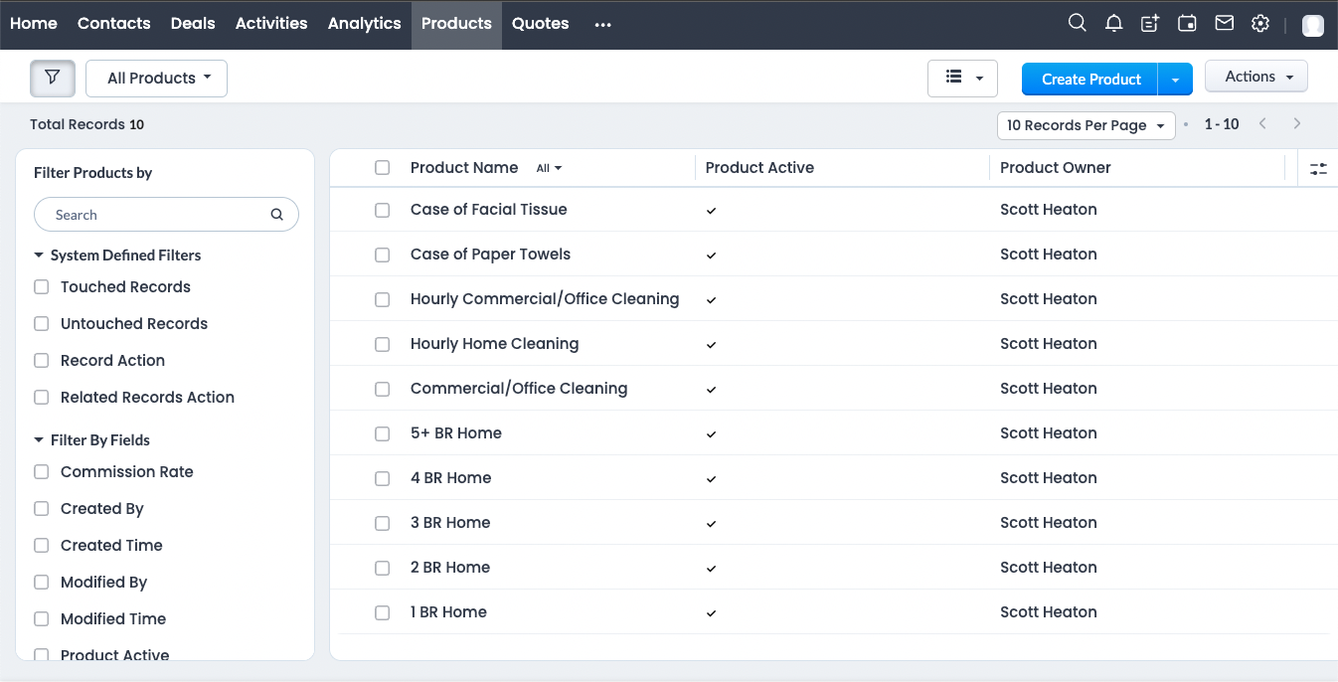1338x682 pixels.
Task: Switch to the Analytics tab
Action: click(364, 23)
